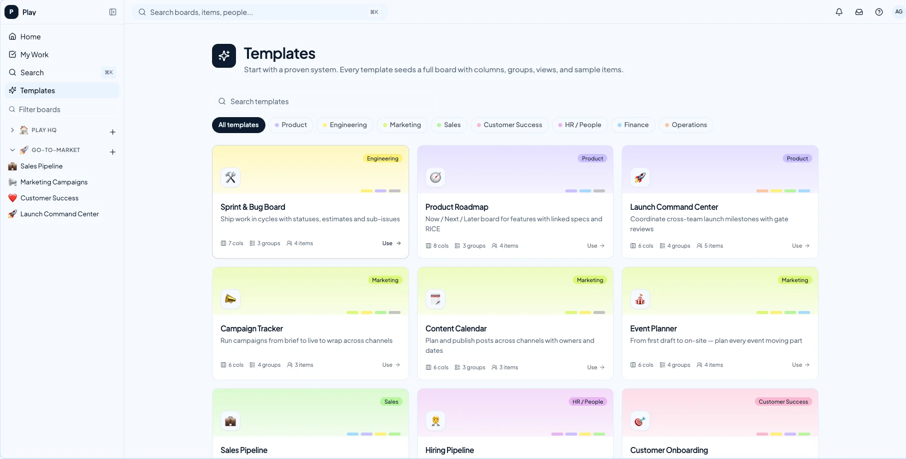Viewport: 906px width, 459px height.
Task: Open the help question mark icon
Action: point(879,12)
